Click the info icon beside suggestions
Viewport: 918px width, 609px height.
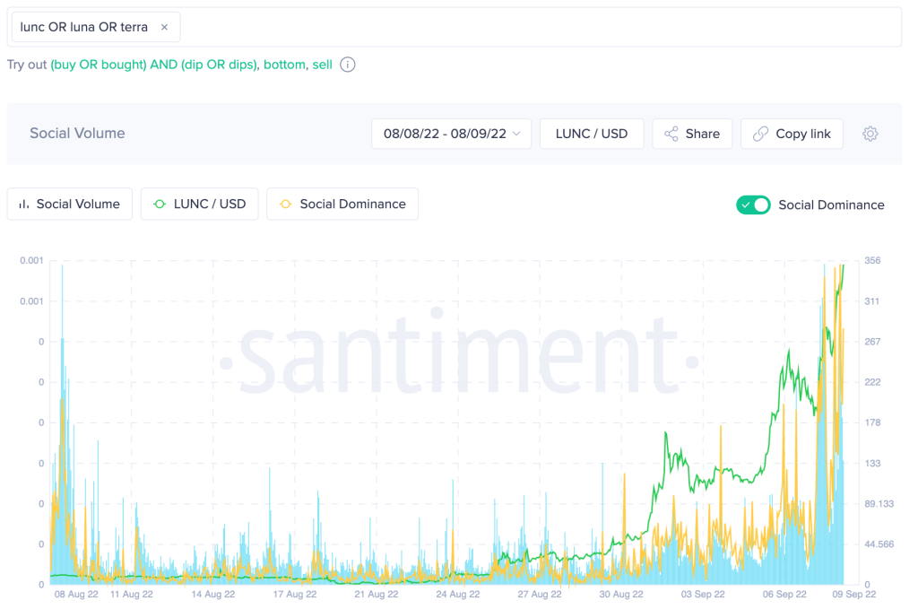[348, 65]
